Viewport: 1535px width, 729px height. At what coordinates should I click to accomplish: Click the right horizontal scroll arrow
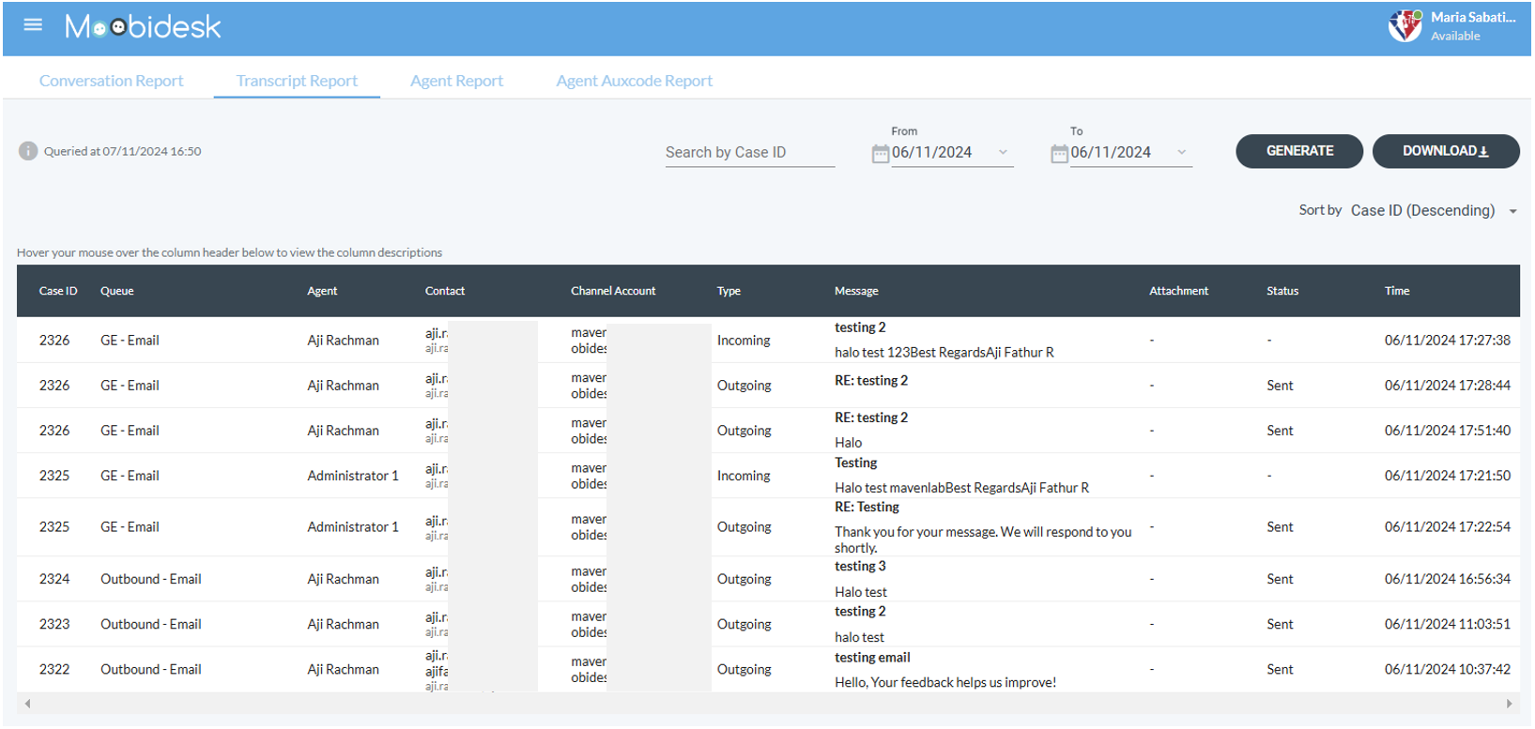pyautogui.click(x=1509, y=704)
